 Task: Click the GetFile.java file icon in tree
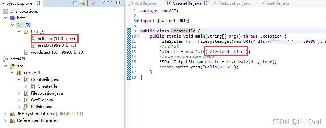[26, 100]
